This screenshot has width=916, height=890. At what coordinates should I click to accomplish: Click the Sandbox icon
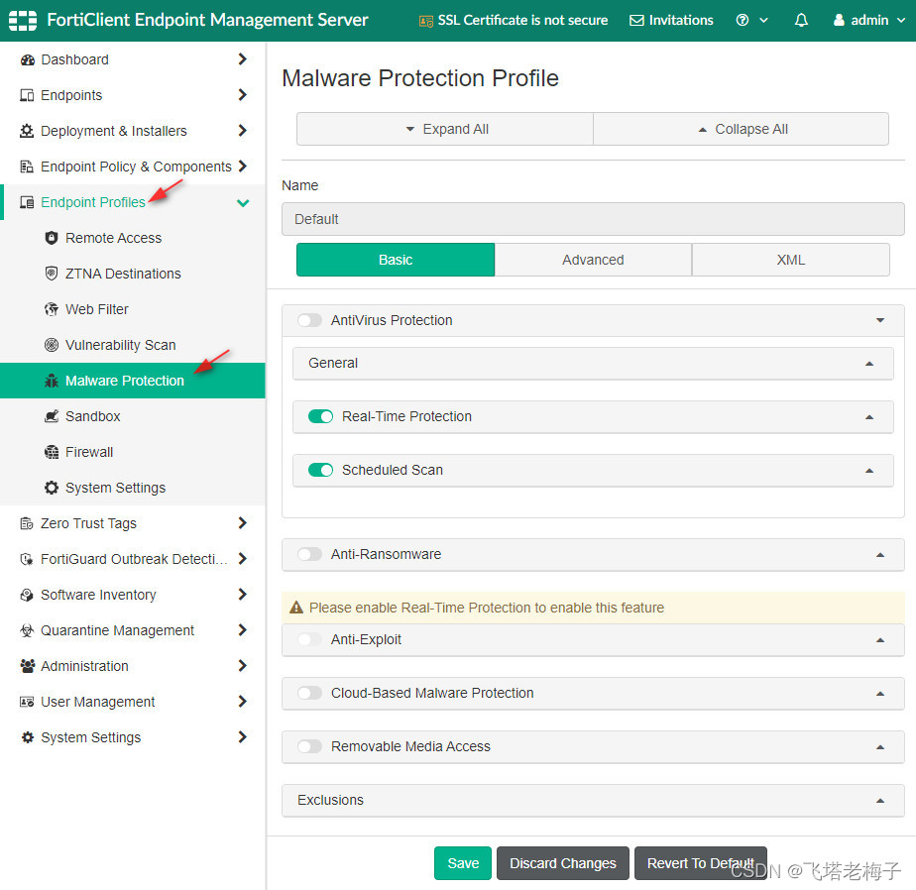pos(52,416)
